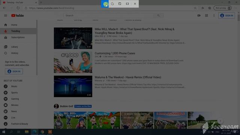The width and height of the screenshot is (240, 135).
Task: Open Chrome from the taskbar
Action: pyautogui.click(x=42, y=132)
